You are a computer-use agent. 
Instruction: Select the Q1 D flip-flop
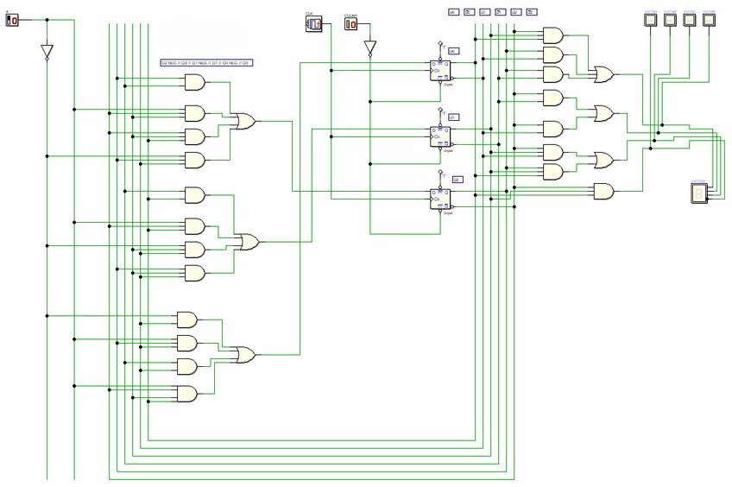440,136
